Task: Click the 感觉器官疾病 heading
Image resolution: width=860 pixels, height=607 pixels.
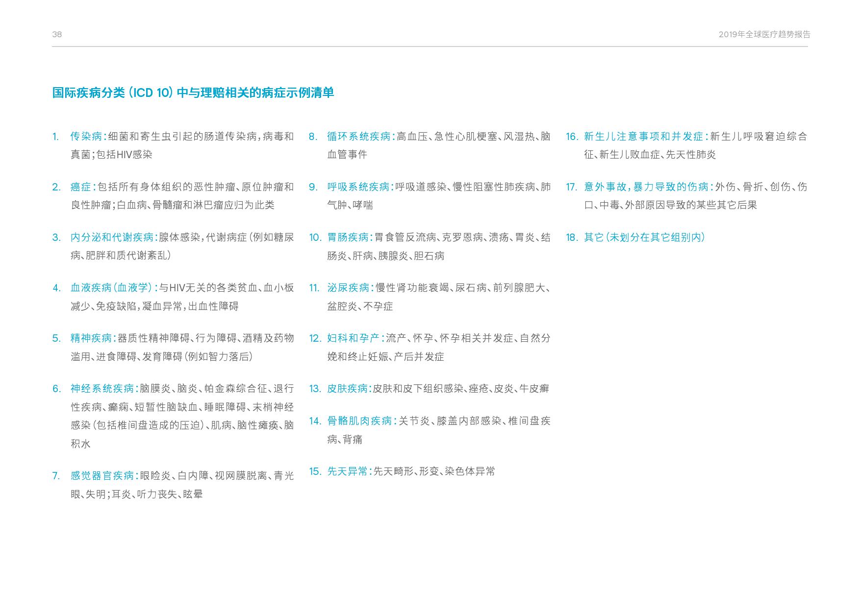Action: tap(102, 476)
